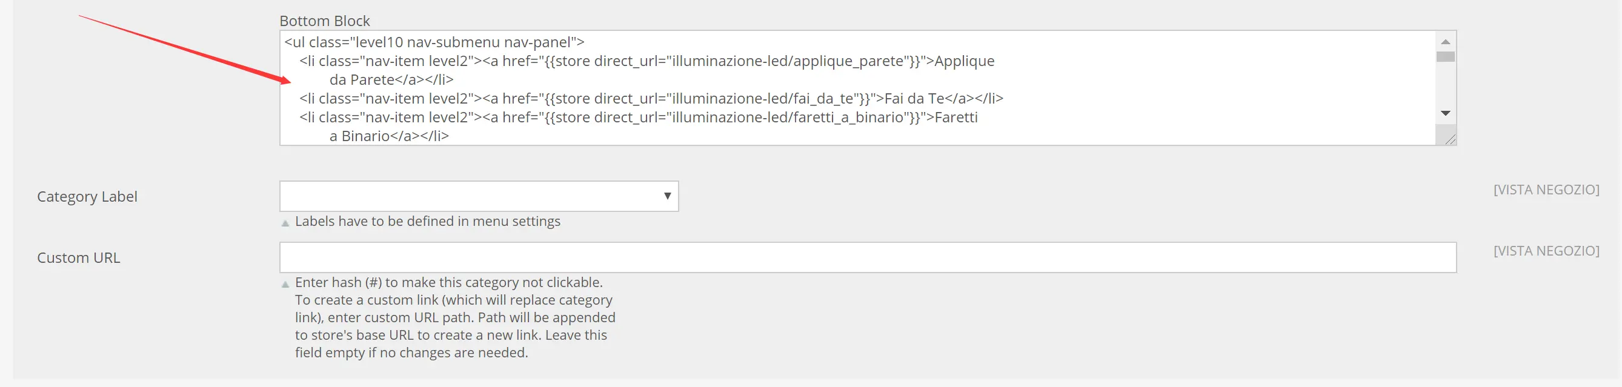Place cursor on the 'a Binario' line
The width and height of the screenshot is (1622, 387).
388,136
